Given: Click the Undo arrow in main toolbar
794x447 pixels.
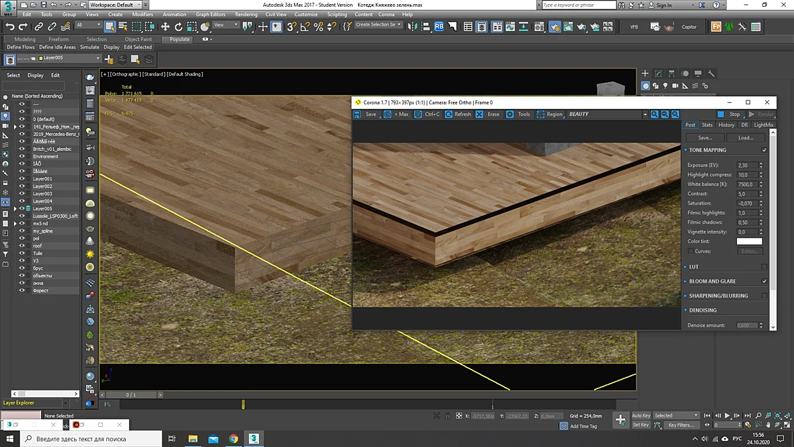Looking at the screenshot, I should (9, 26).
